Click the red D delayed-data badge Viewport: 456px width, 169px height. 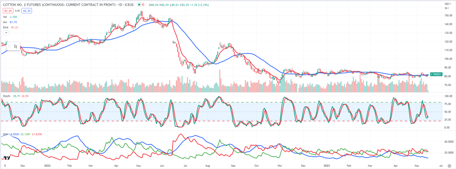tap(143, 4)
